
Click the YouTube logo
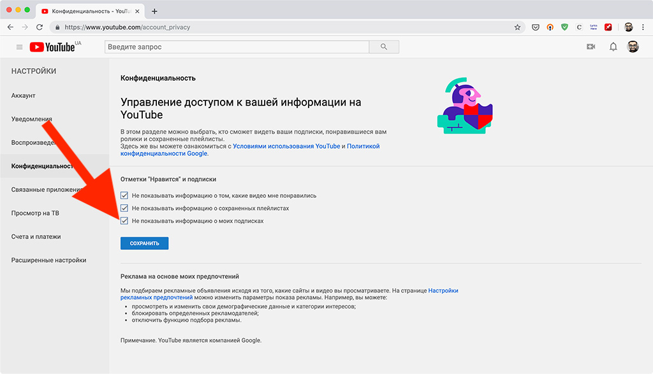53,47
